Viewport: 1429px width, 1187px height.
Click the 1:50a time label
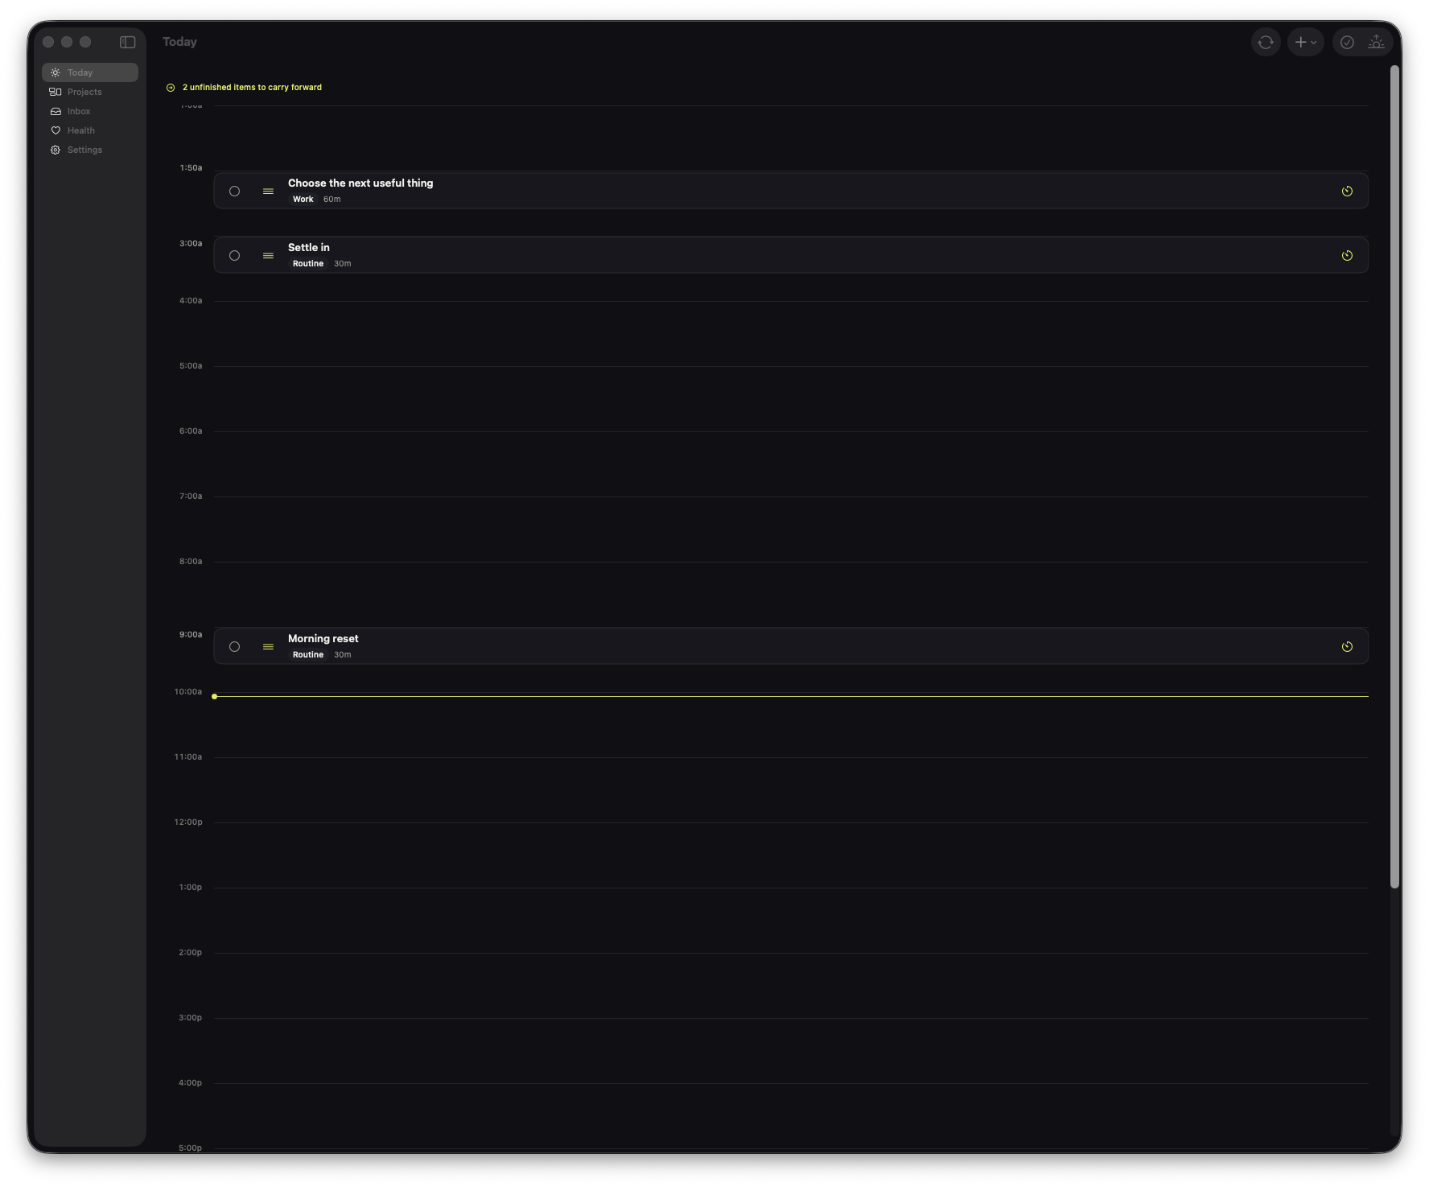pos(191,168)
